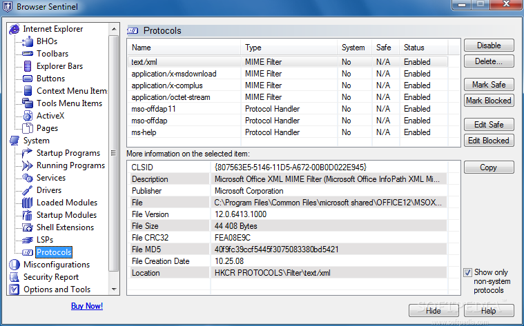Click the Services gears icon
Screen dimensions: 524x326
coord(28,178)
